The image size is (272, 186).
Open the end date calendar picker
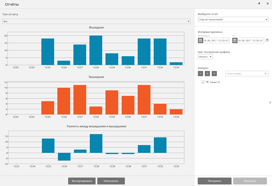(x=235, y=41)
